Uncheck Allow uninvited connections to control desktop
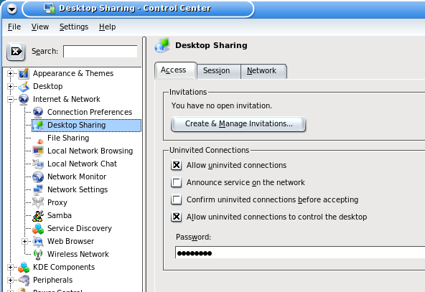Screen dimensions: 425x292 click(x=176, y=217)
